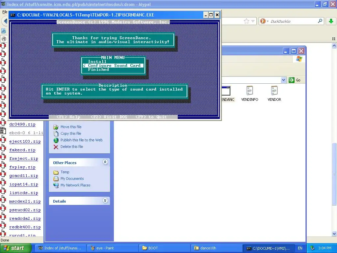Click the bookmark star icon in Mypal
The image size is (337, 253).
coord(246,21)
